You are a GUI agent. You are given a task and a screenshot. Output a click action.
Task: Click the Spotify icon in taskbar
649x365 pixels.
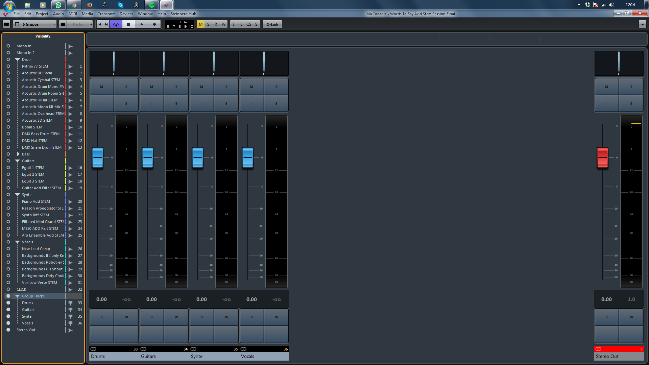152,5
